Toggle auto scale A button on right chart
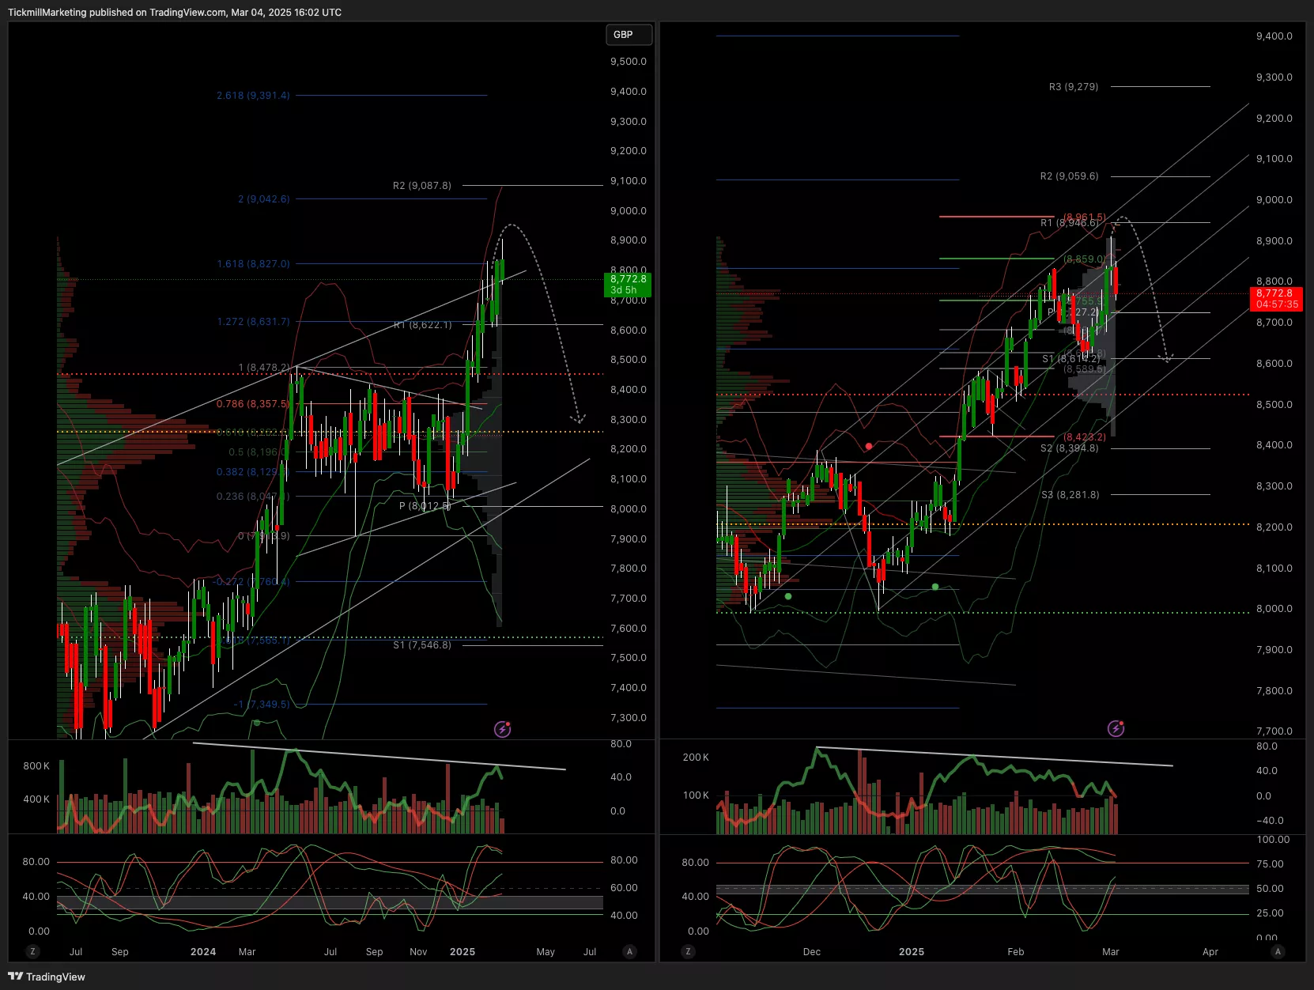Image resolution: width=1314 pixels, height=990 pixels. coord(1278,951)
